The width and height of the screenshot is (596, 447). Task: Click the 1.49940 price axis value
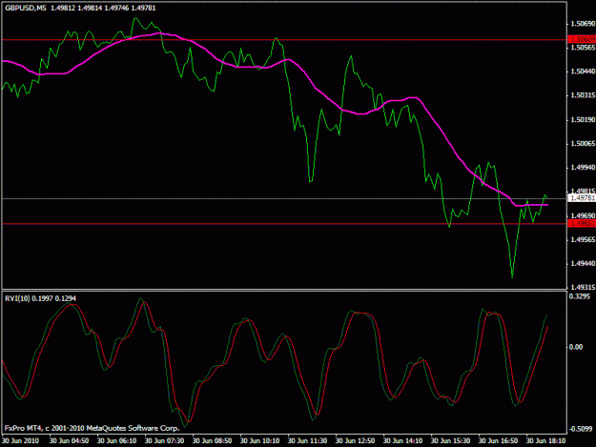click(583, 168)
